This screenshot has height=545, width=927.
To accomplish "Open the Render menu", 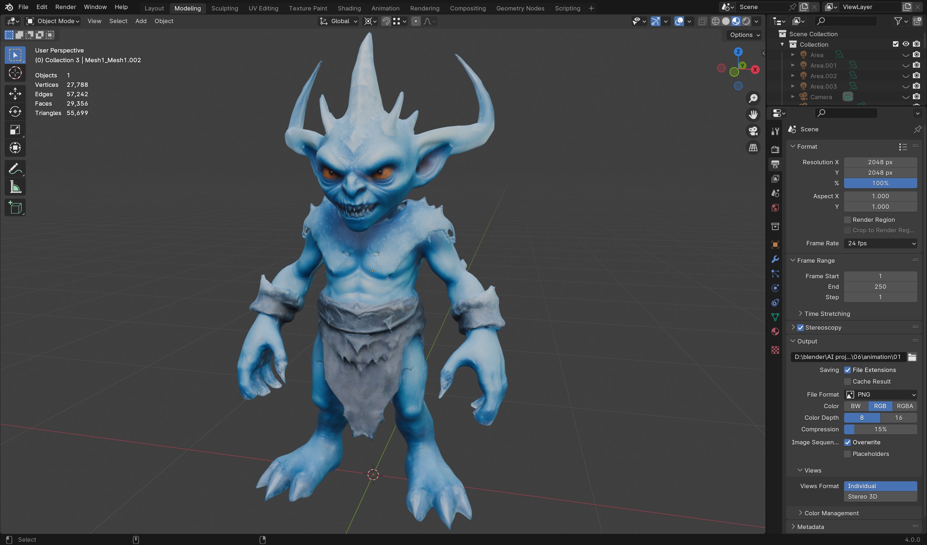I will point(66,7).
